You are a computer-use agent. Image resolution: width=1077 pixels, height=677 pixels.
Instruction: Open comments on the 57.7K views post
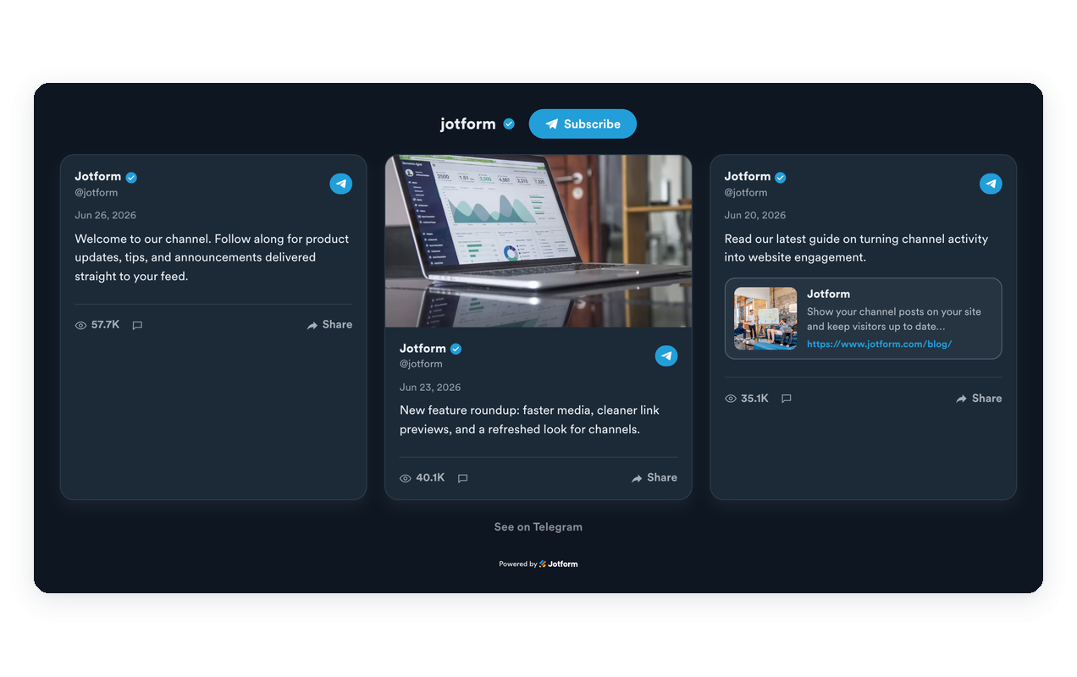[137, 325]
